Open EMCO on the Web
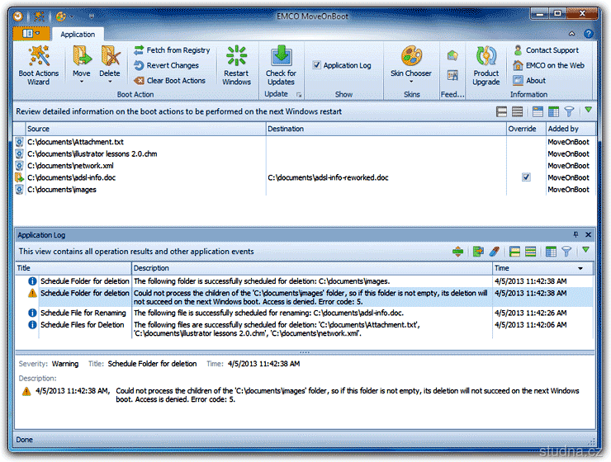The image size is (611, 462). coord(554,65)
